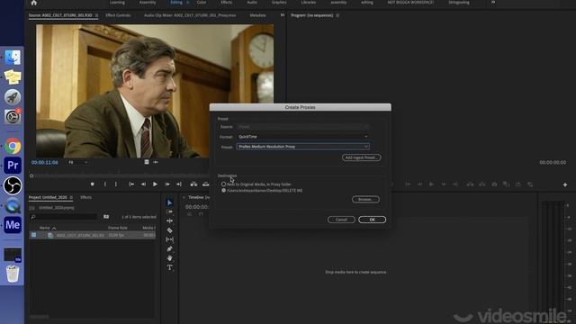Open Launchpad from the Dock

(x=13, y=97)
